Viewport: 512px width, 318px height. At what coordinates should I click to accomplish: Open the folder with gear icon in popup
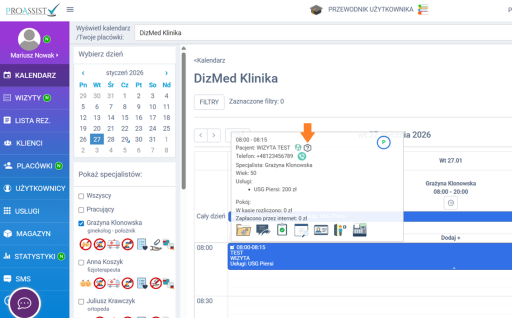tap(243, 230)
